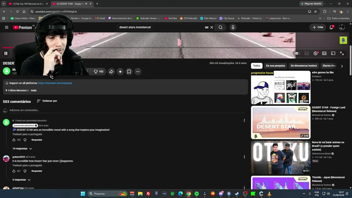Dislike the video with 102 button
Image resolution: width=352 pixels, height=198 pixels.
tap(98, 72)
